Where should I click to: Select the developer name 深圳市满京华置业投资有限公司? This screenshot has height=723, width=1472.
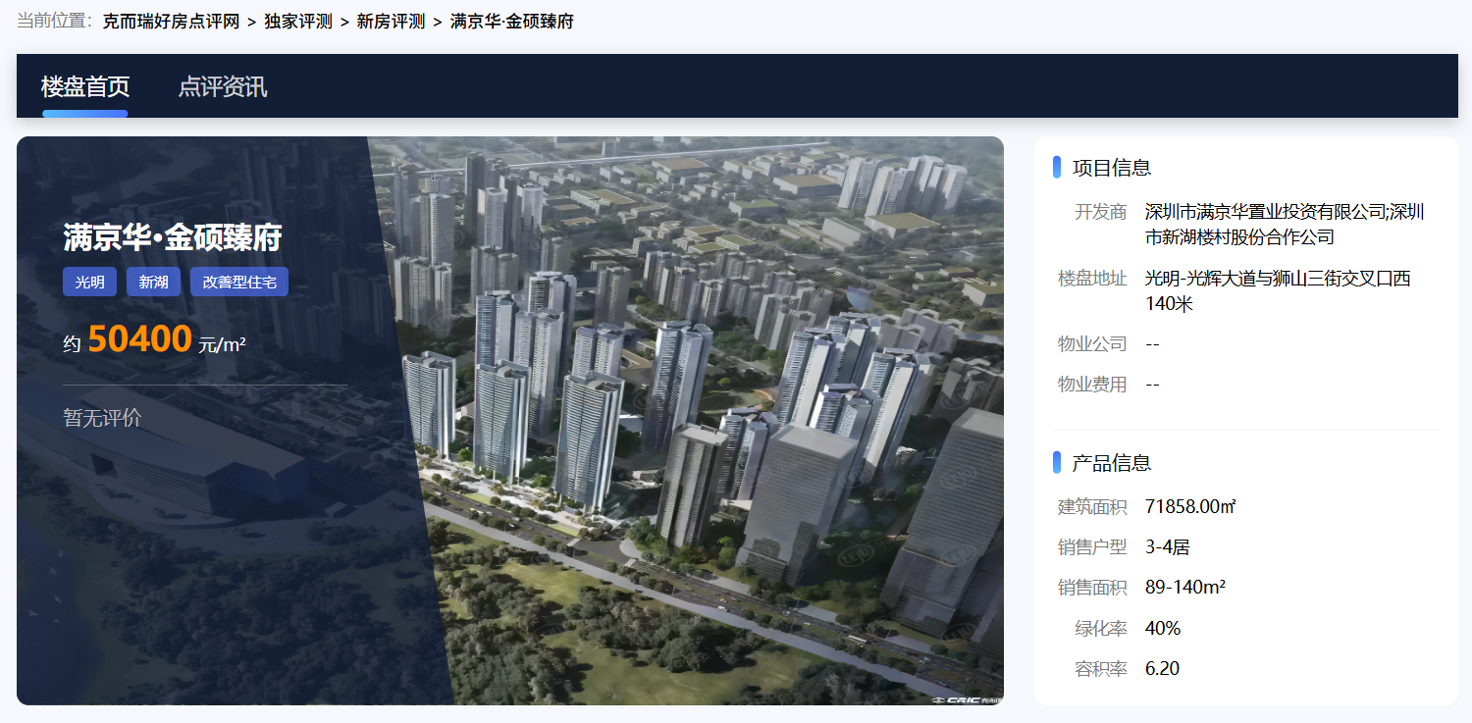(1264, 212)
